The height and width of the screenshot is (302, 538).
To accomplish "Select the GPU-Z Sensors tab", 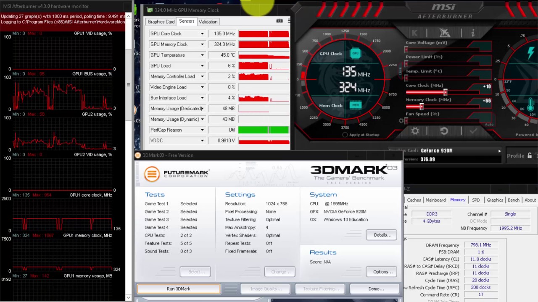I will [x=187, y=21].
